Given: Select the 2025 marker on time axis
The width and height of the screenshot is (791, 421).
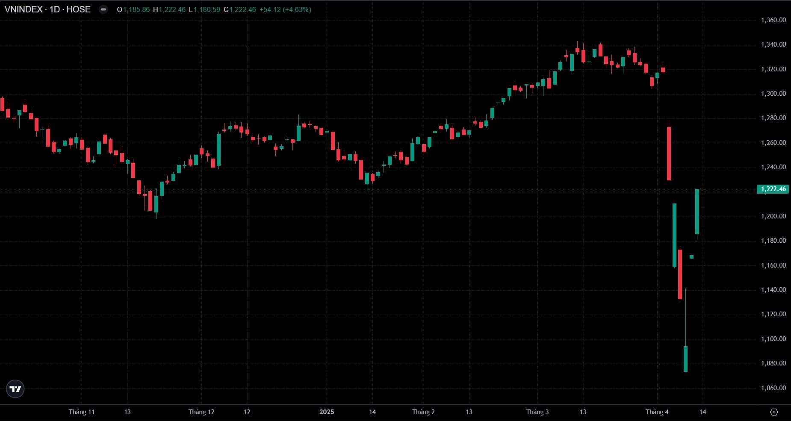Looking at the screenshot, I should click(327, 412).
